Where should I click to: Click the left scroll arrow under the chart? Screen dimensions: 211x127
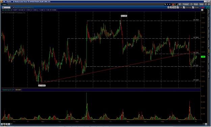click(x=11, y=124)
